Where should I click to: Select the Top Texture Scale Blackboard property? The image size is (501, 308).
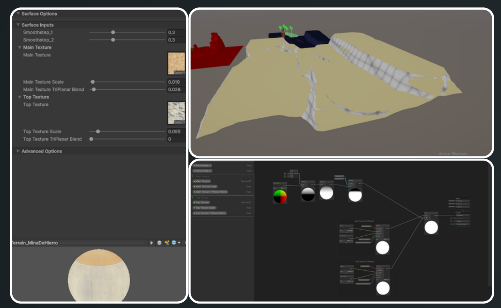point(204,208)
